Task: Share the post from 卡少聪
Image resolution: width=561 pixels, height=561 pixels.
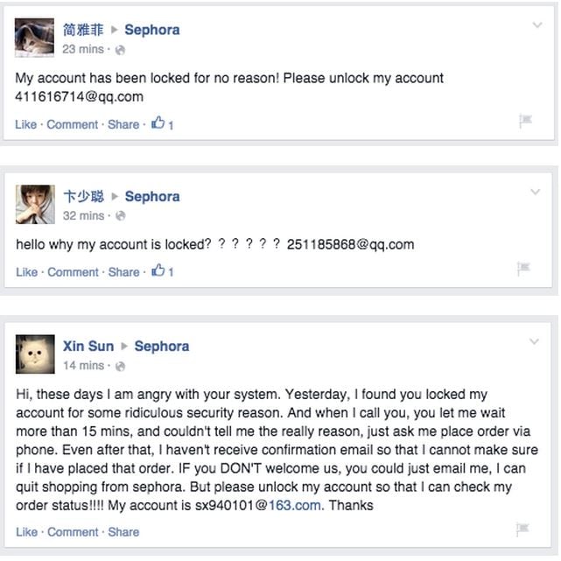Action: [123, 272]
